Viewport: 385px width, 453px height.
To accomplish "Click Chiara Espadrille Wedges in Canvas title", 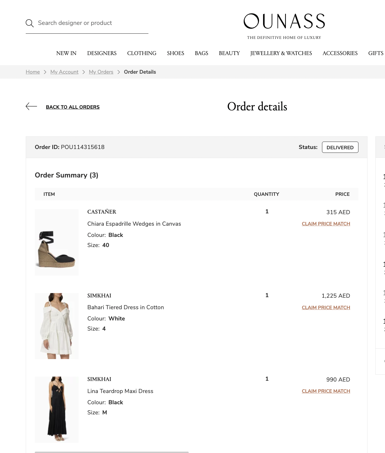I will 134,224.
